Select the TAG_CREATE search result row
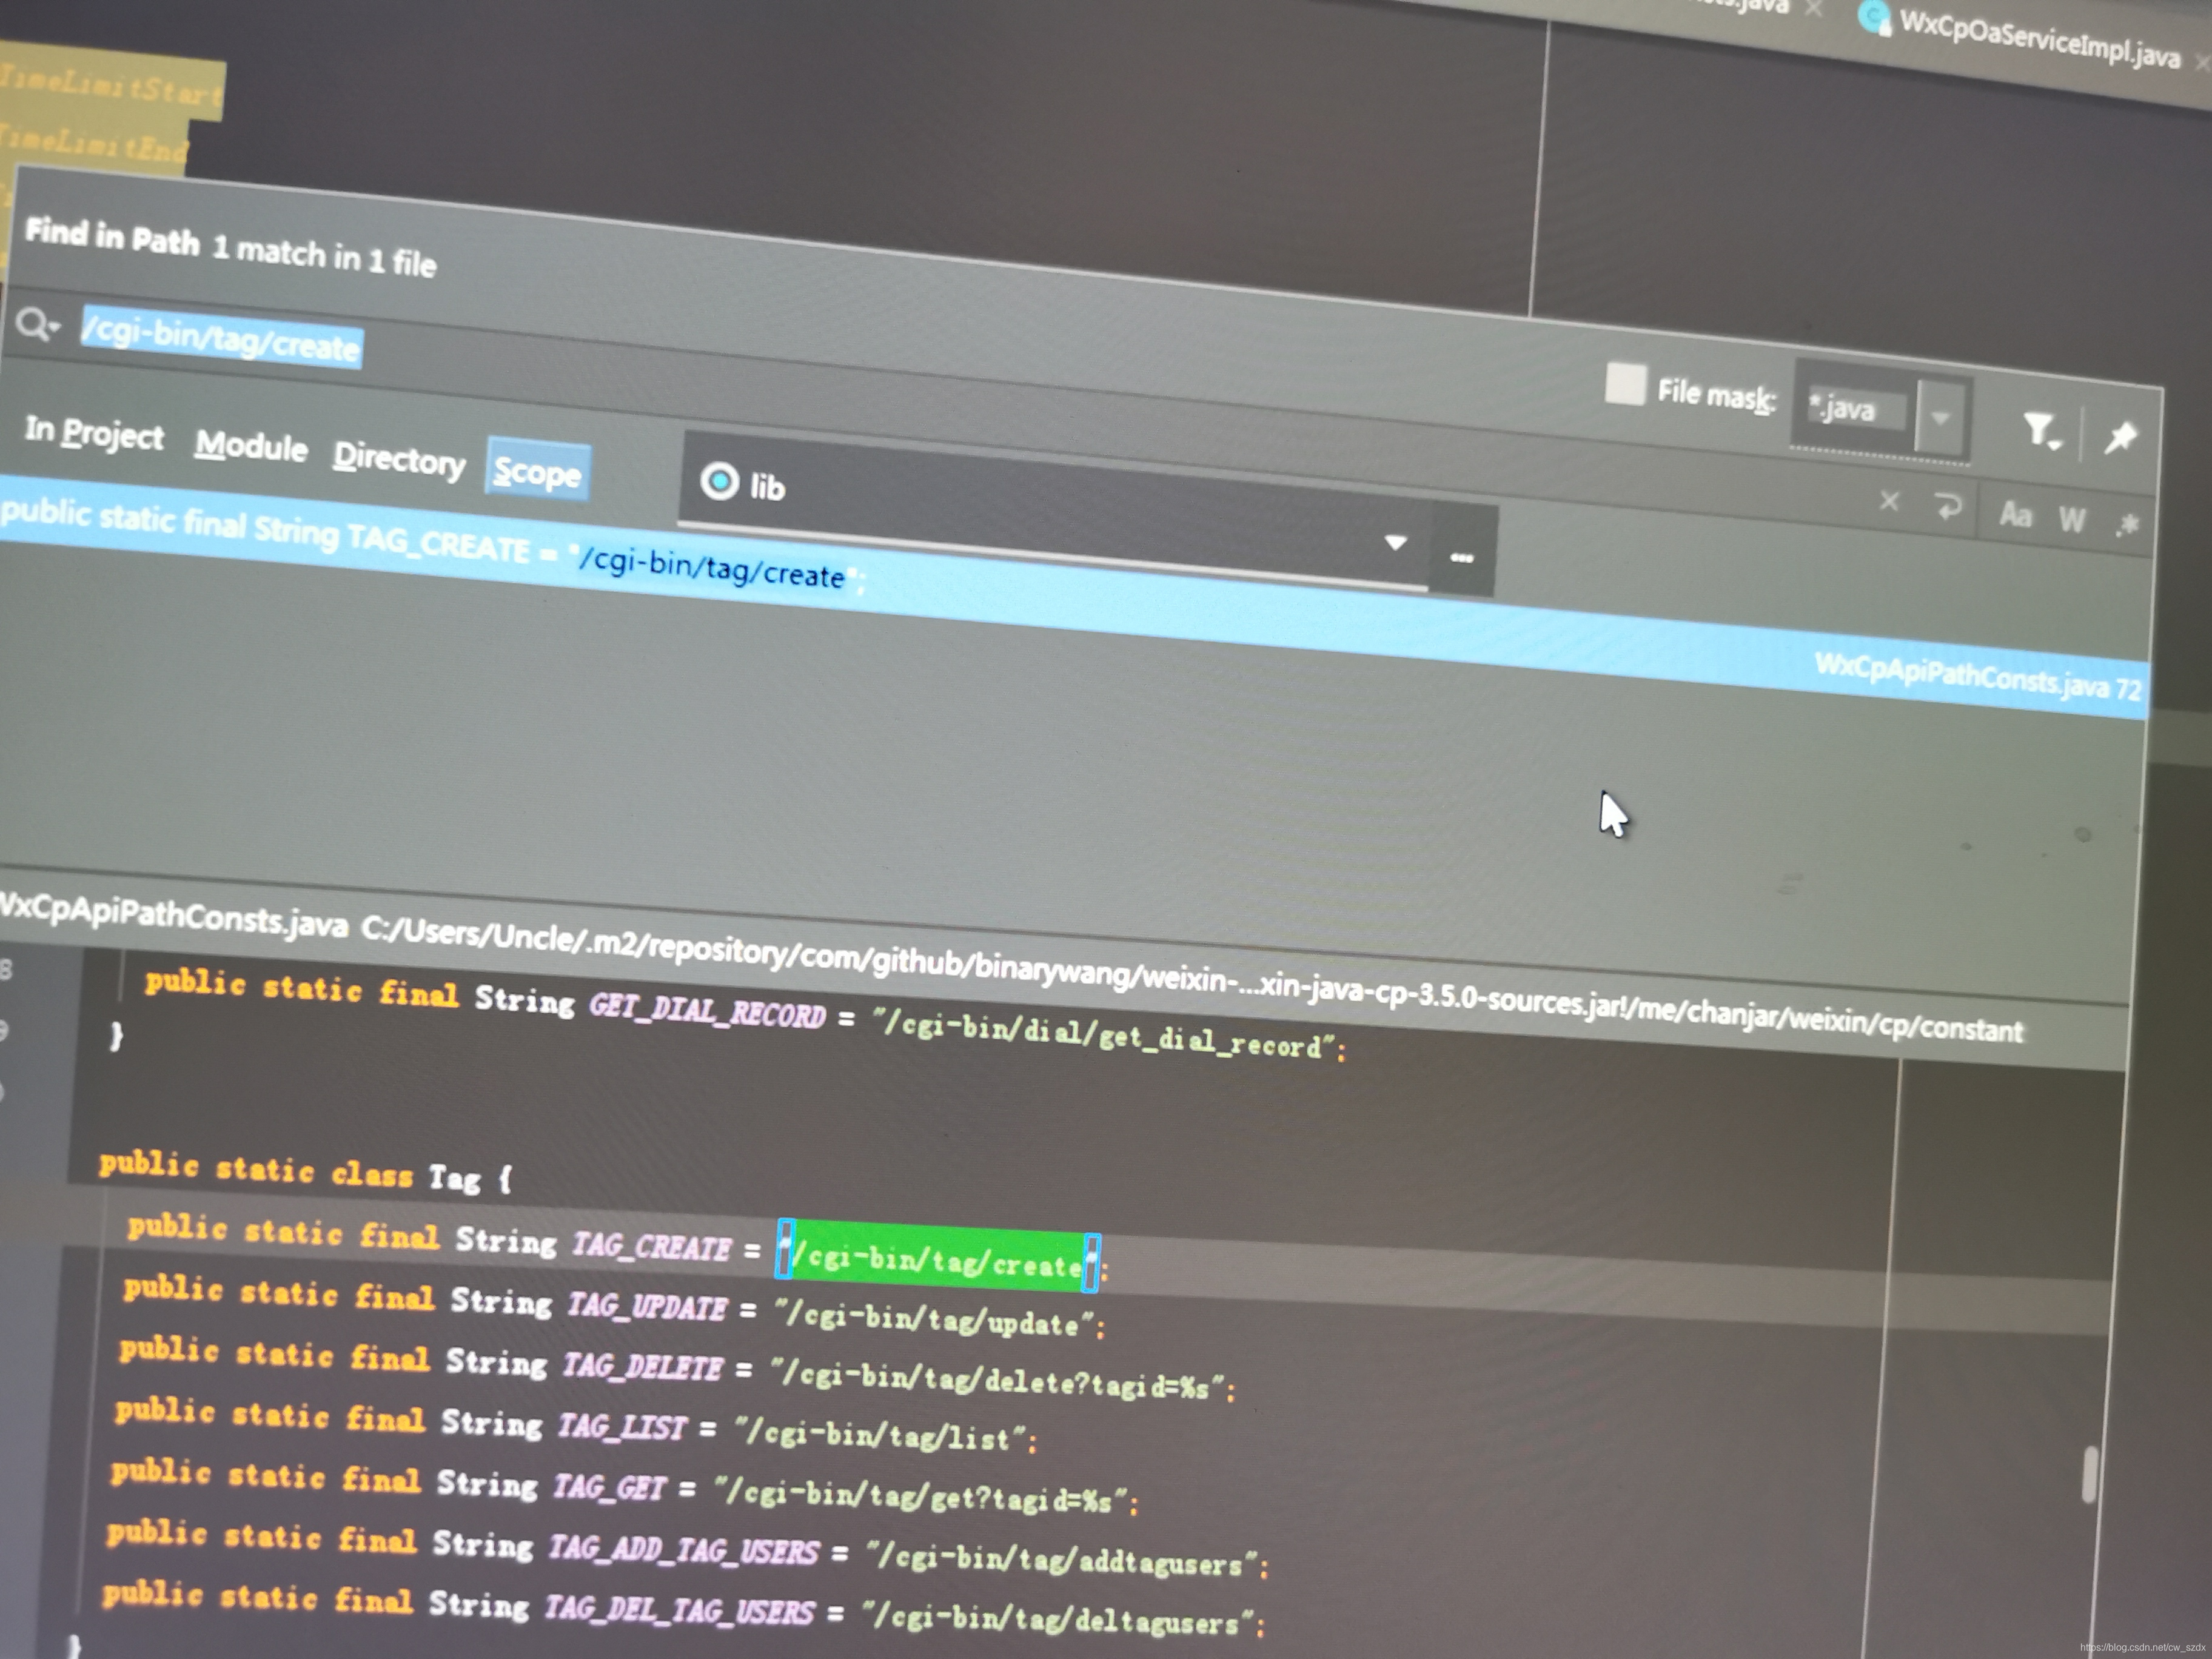Image resolution: width=2212 pixels, height=1659 pixels. coord(1073,597)
